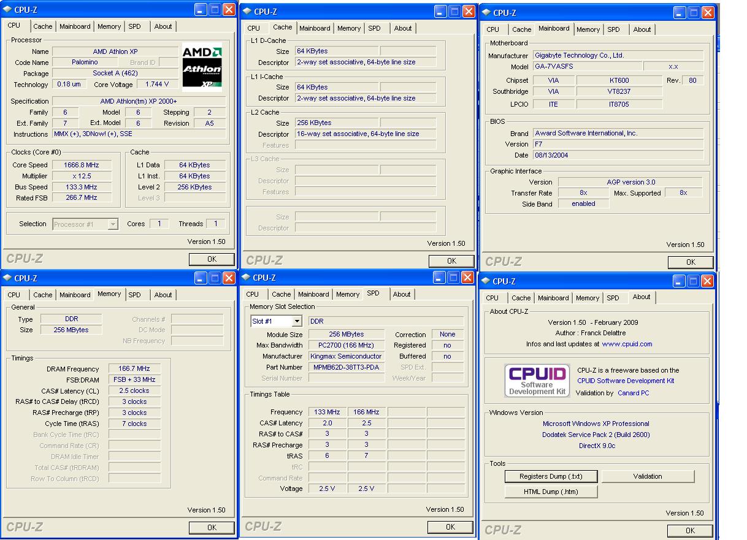Select Mainboard tab in the Cache window

(315, 28)
